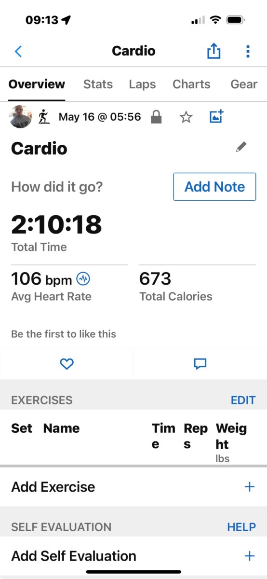Image resolution: width=267 pixels, height=579 pixels.
Task: Tap the cardio activity type icon
Action: coord(44,117)
